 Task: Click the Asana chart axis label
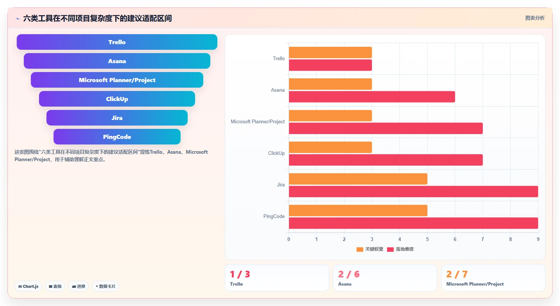278,90
